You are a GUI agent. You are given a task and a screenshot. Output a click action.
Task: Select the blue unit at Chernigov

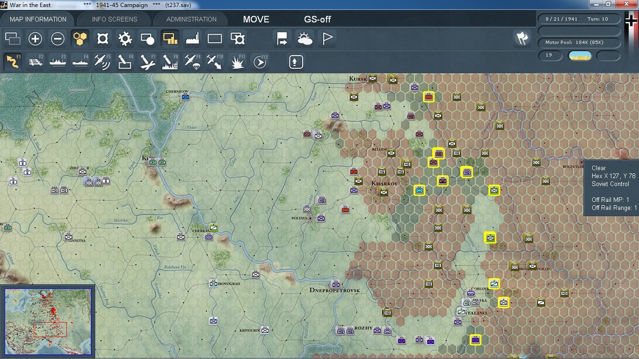click(185, 97)
